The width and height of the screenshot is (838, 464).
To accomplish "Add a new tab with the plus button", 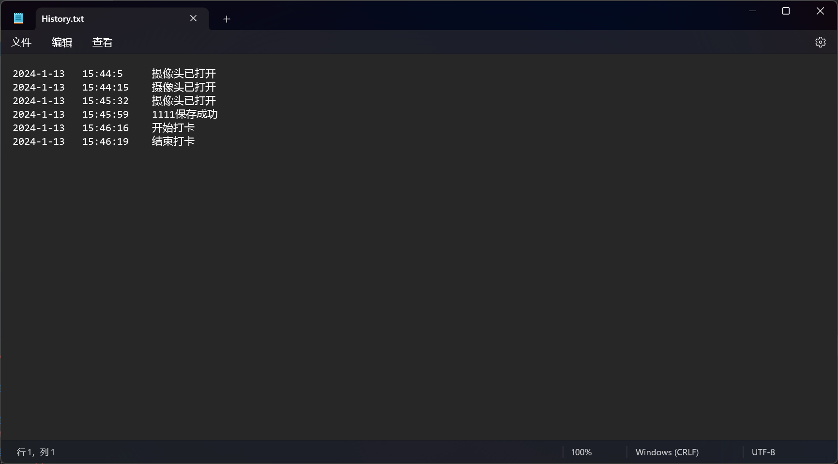I will [227, 19].
